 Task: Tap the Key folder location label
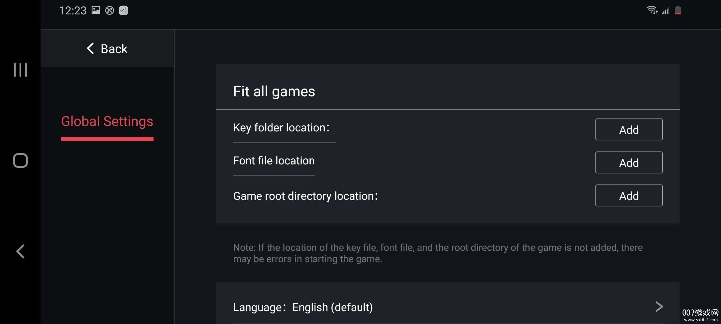click(x=281, y=128)
